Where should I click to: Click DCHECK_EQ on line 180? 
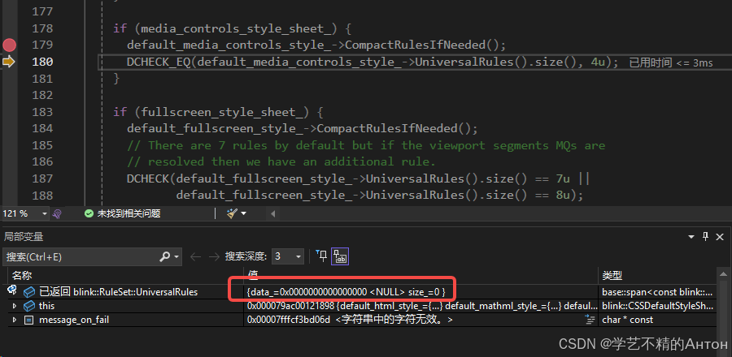click(159, 62)
